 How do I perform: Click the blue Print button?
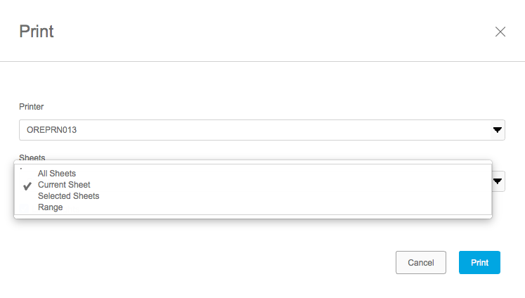click(x=479, y=262)
